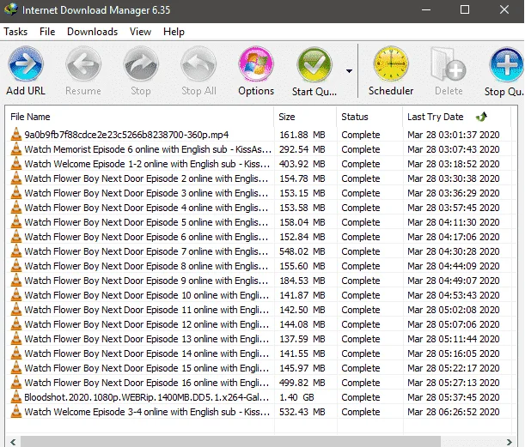Click the Add URL toolbar icon
Image resolution: width=525 pixels, height=447 pixels.
click(x=26, y=63)
